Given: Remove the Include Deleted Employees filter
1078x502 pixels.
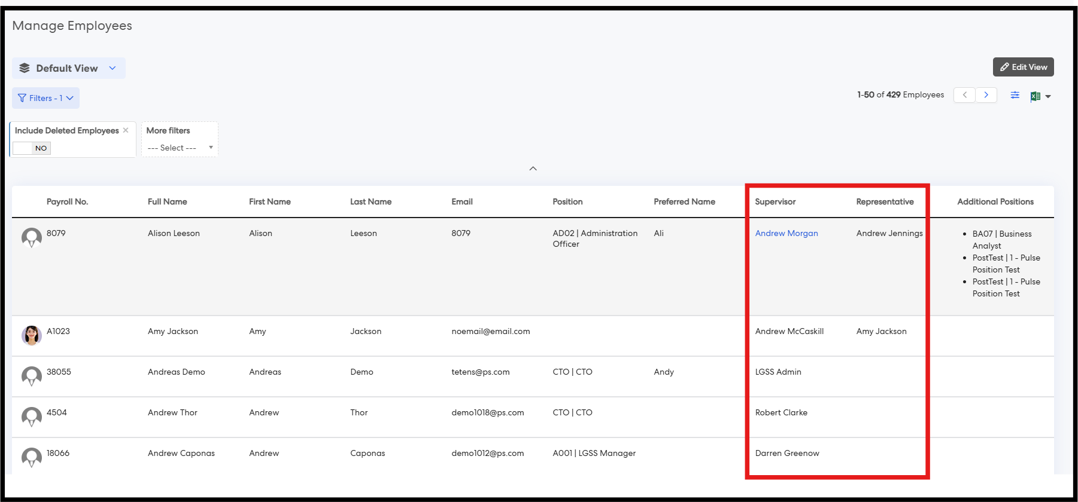Looking at the screenshot, I should (126, 130).
